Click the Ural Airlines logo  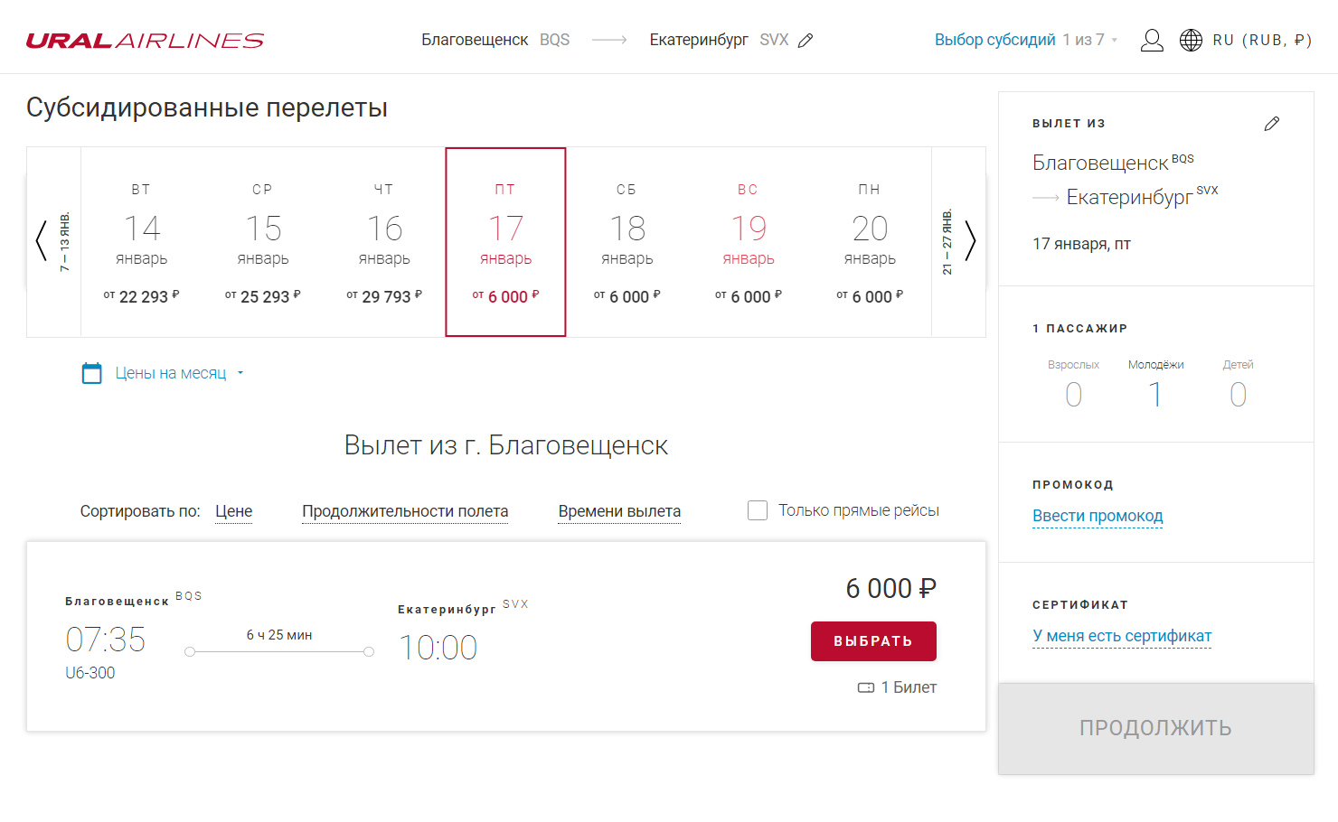point(145,41)
